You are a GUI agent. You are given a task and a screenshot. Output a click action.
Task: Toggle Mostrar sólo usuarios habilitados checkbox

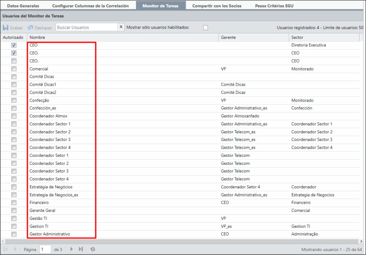click(206, 28)
